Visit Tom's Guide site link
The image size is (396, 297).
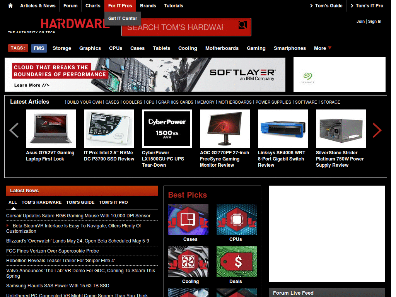pos(326,6)
